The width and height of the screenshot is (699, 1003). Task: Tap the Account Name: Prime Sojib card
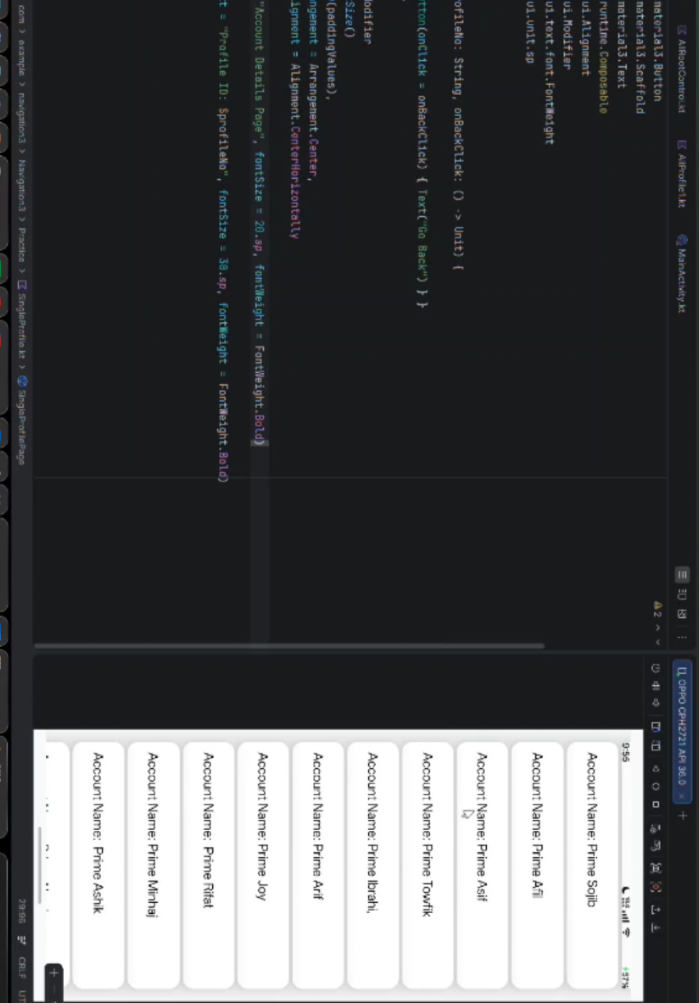[x=592, y=865]
